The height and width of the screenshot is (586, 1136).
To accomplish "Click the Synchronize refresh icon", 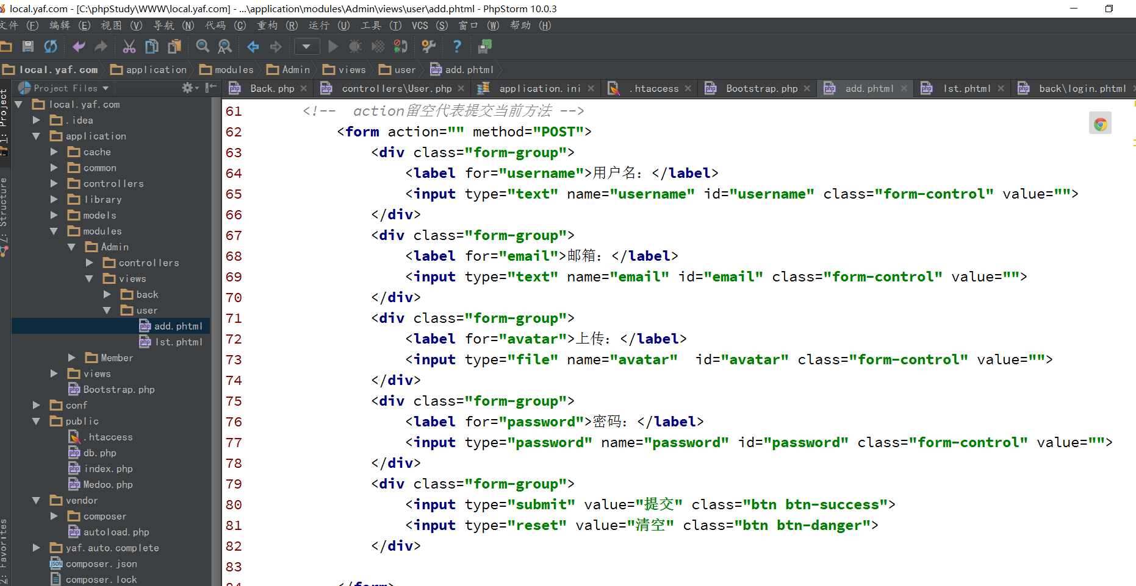I will 51,46.
